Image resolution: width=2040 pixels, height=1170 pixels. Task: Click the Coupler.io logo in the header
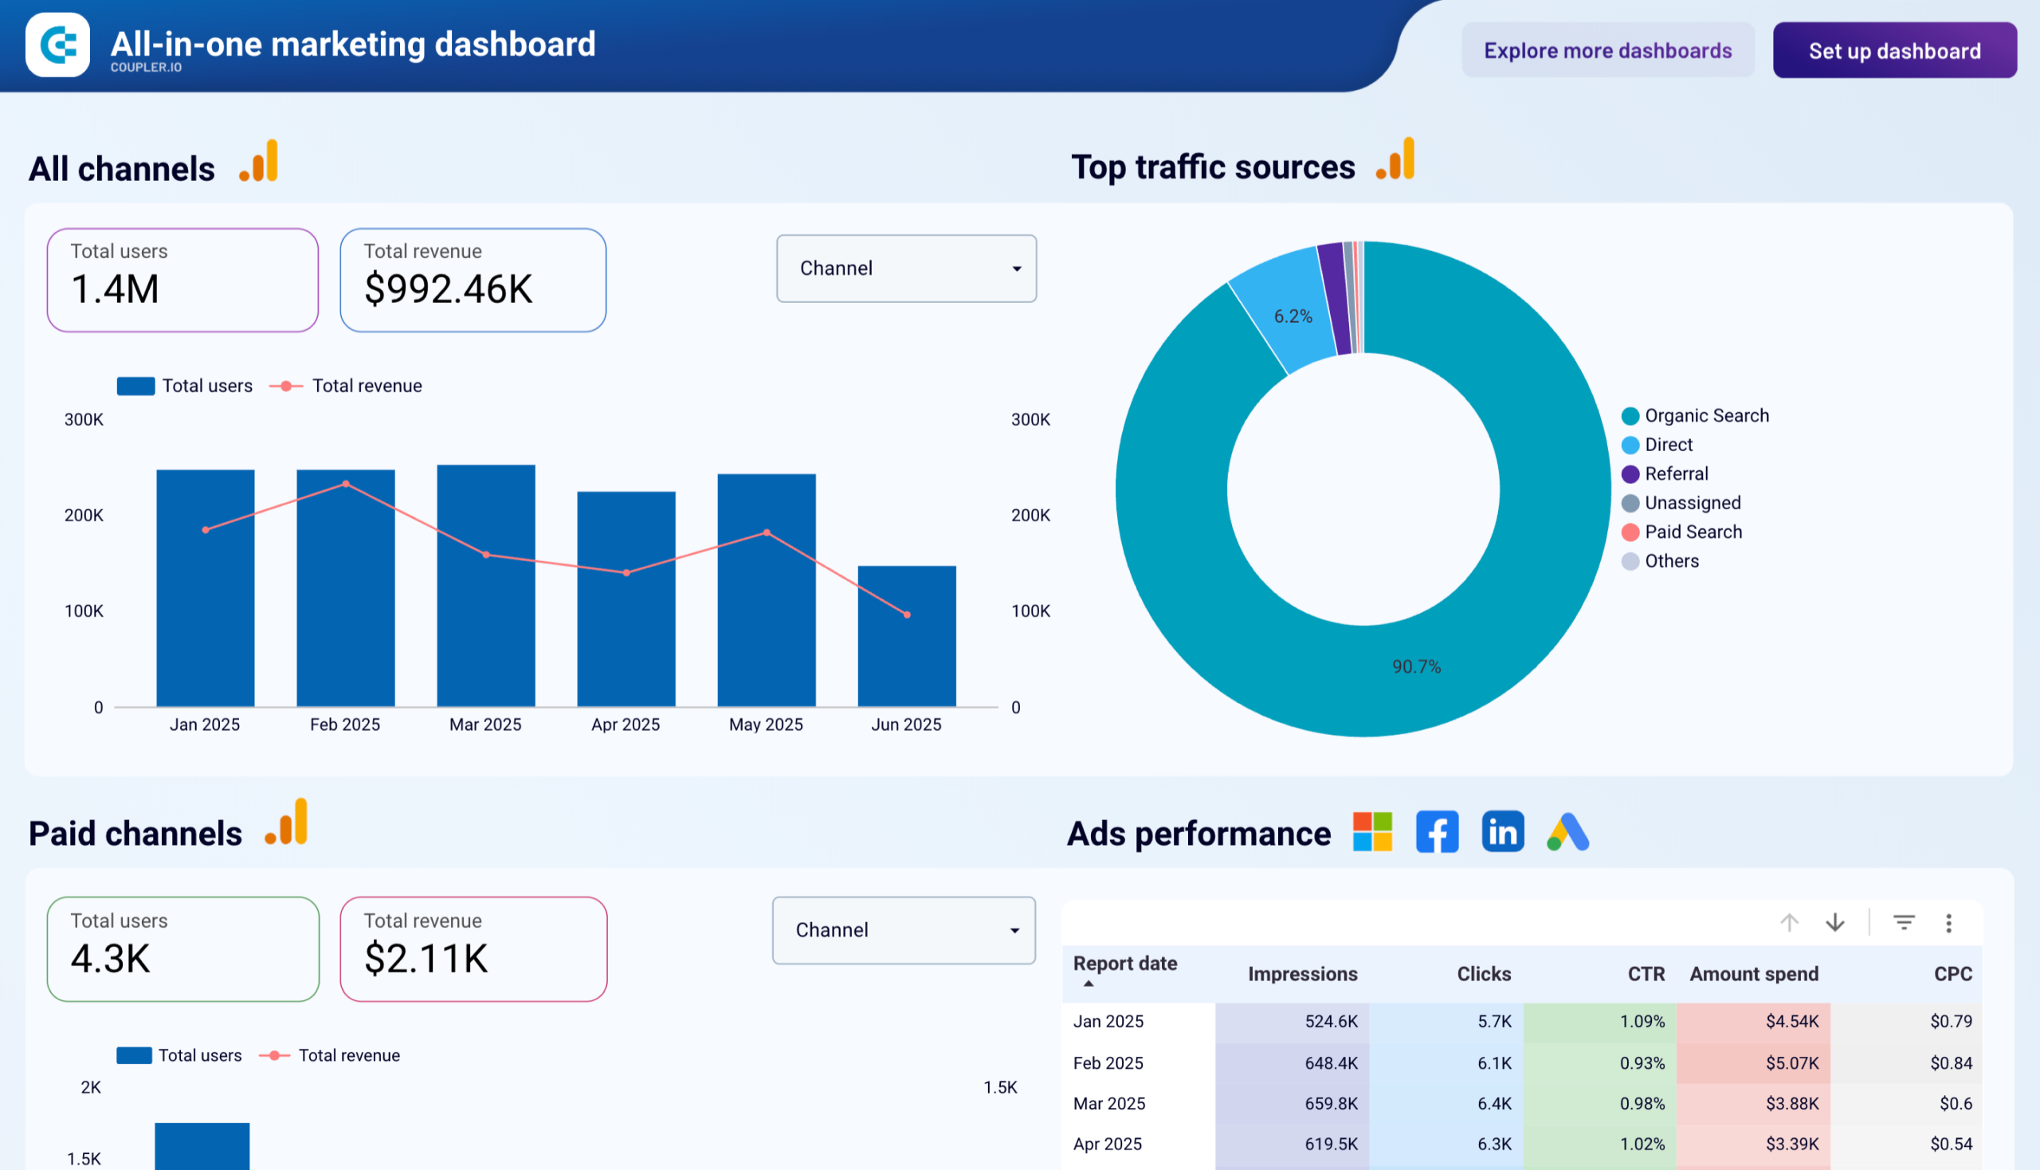click(x=57, y=45)
